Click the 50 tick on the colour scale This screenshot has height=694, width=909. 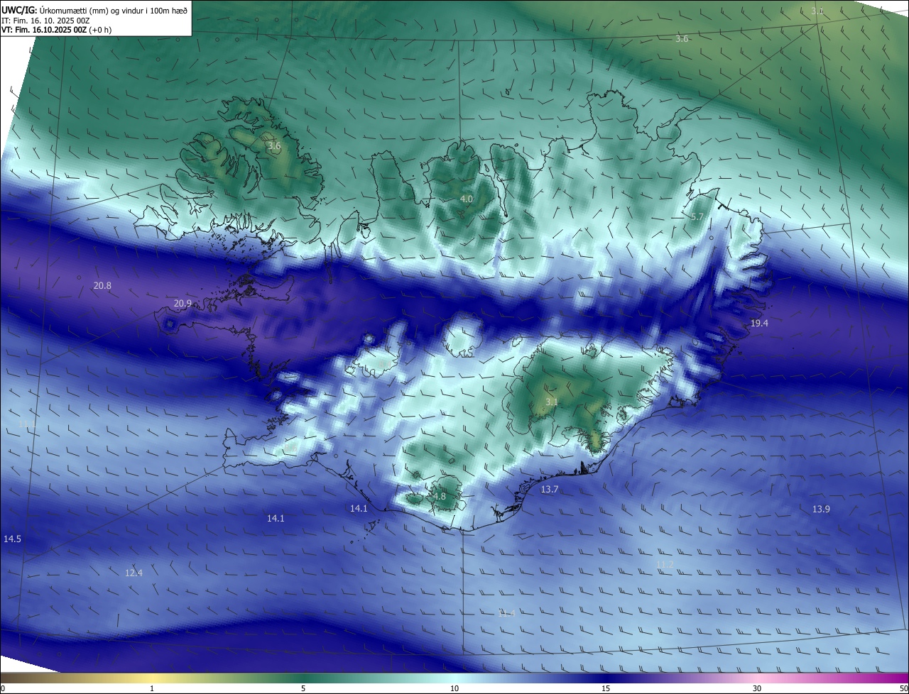pos(903,689)
